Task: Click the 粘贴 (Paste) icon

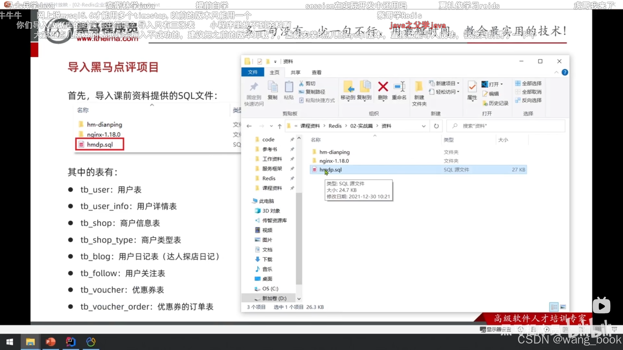Action: (289, 90)
